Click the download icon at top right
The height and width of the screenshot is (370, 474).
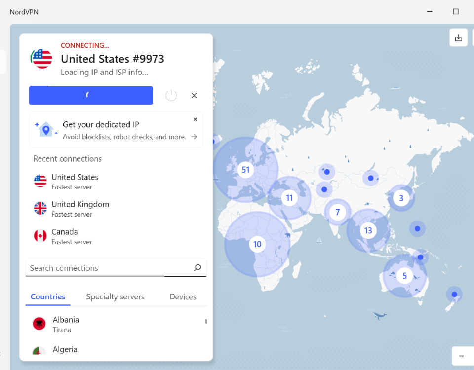458,37
